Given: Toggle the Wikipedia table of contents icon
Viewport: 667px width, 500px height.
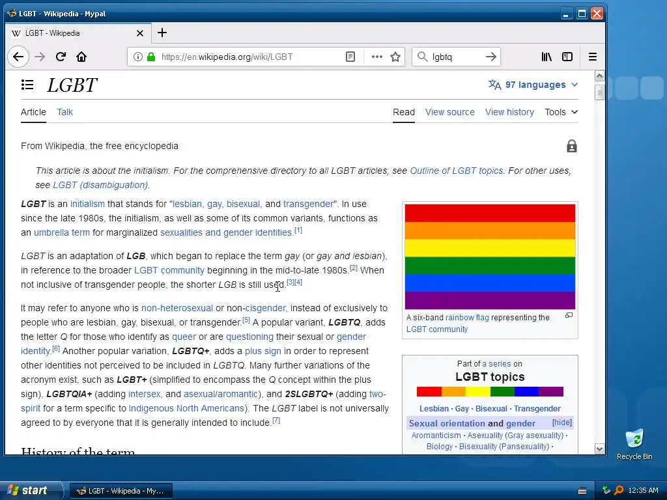Looking at the screenshot, I should 27,85.
